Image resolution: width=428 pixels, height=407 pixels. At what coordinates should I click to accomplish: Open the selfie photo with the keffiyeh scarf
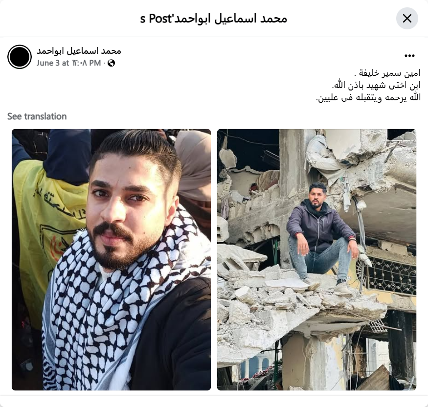point(111,260)
